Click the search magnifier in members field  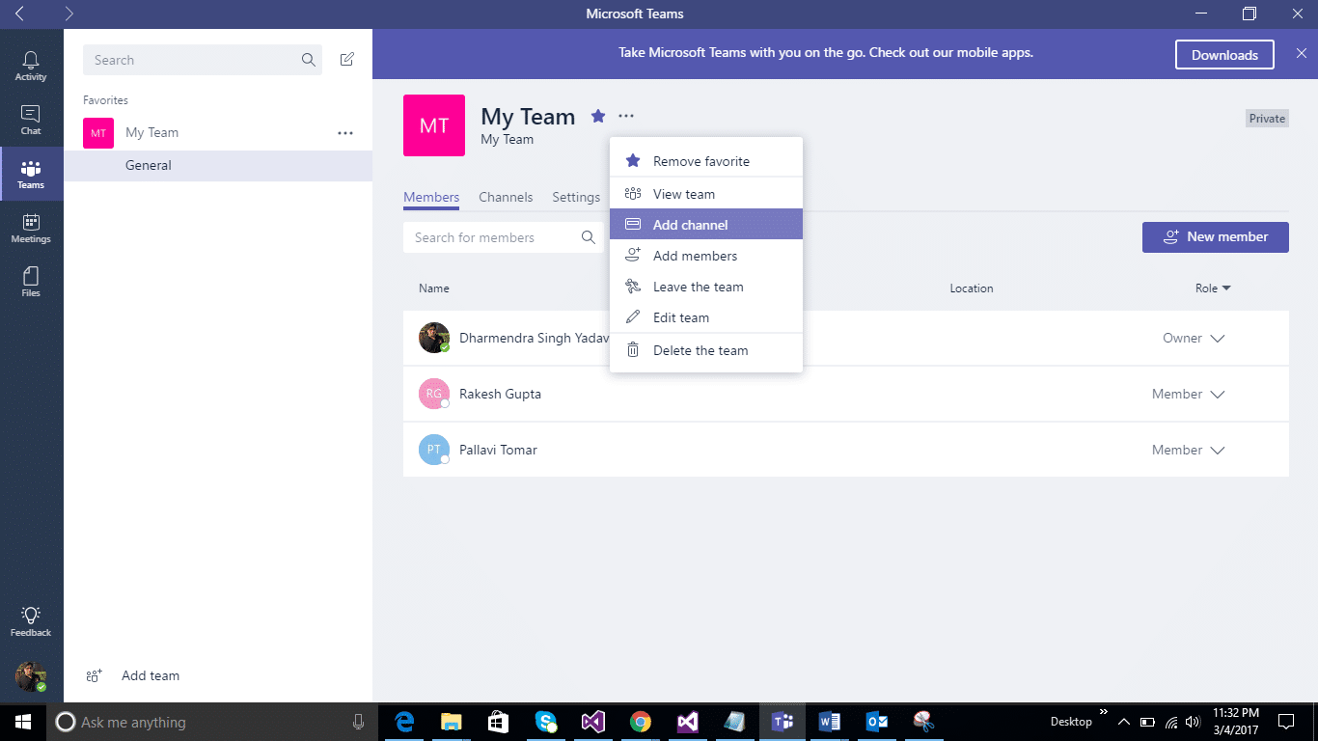pos(589,237)
